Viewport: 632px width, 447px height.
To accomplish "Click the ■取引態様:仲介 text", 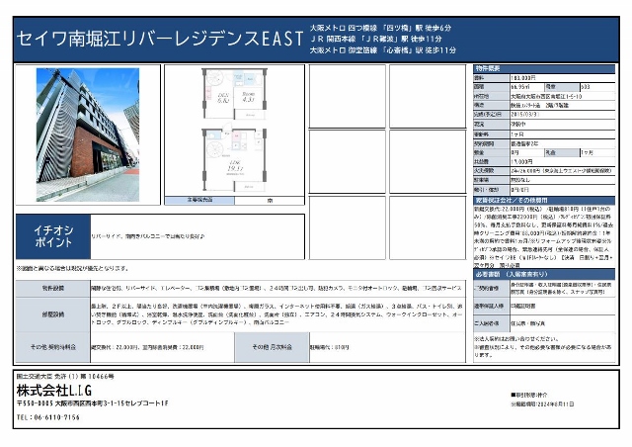I will point(529,395).
